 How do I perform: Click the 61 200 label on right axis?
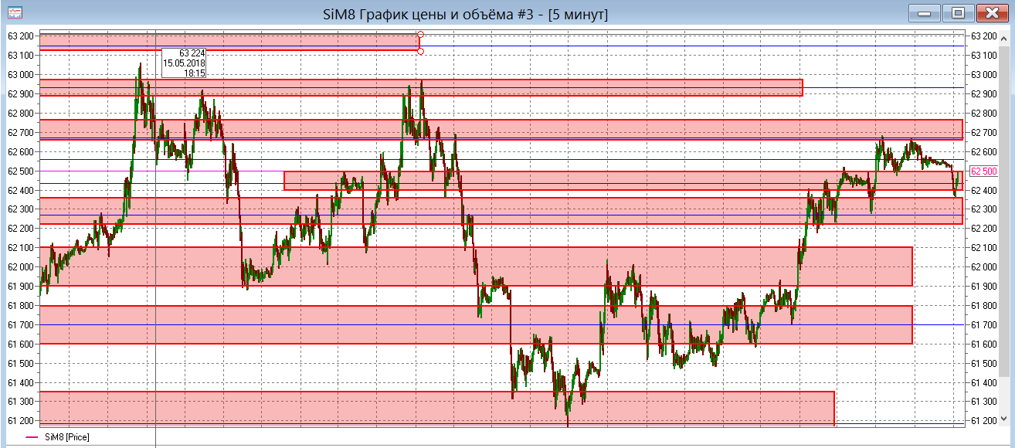(x=983, y=421)
